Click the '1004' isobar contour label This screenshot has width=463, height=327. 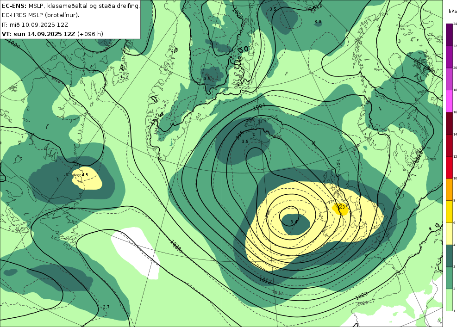tap(260, 107)
